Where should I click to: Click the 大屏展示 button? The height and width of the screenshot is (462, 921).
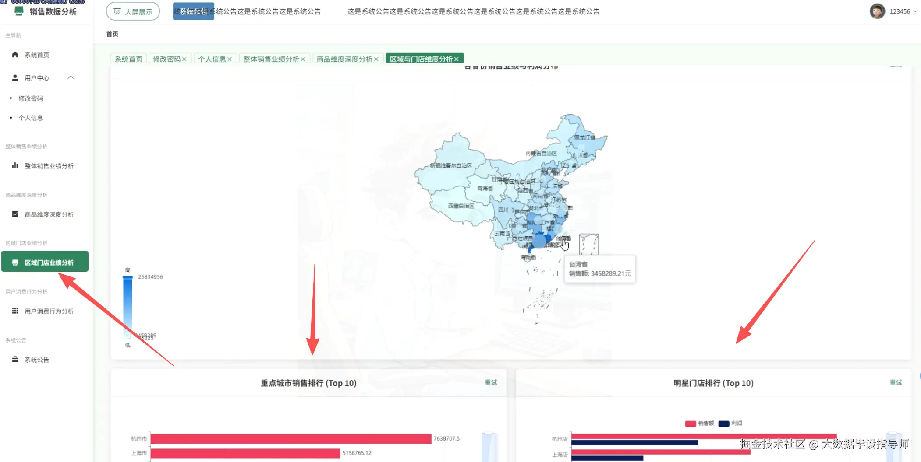point(133,11)
